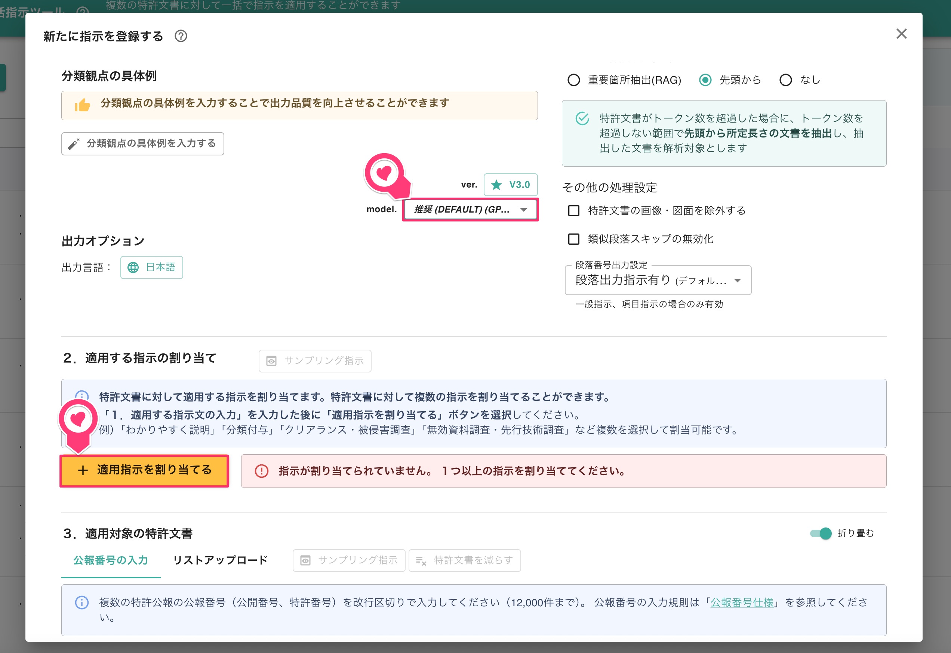The width and height of the screenshot is (951, 653).
Task: Click the 特許文書を減らす button
Action: pyautogui.click(x=465, y=560)
